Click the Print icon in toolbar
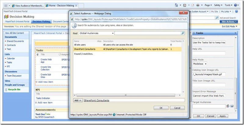The height and width of the screenshot is (125, 244). [x=198, y=5]
